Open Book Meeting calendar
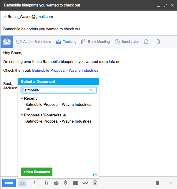Viewport: 177px width, 189px height. 95,42
